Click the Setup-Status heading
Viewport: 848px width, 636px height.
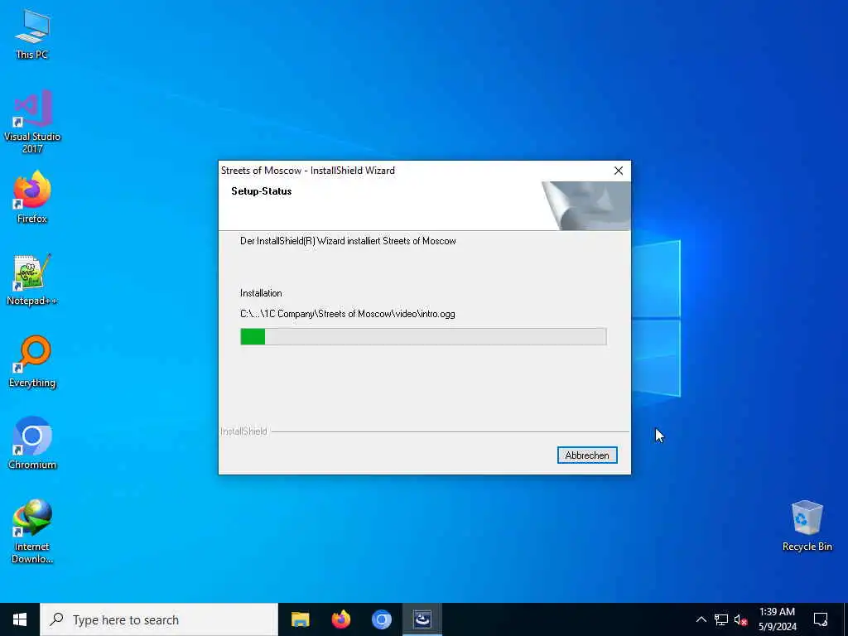261,191
